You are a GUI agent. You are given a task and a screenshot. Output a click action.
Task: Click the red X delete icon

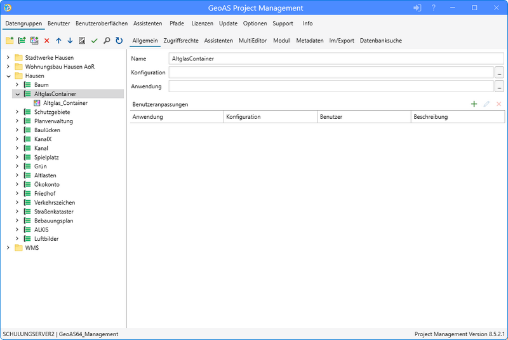[46, 41]
